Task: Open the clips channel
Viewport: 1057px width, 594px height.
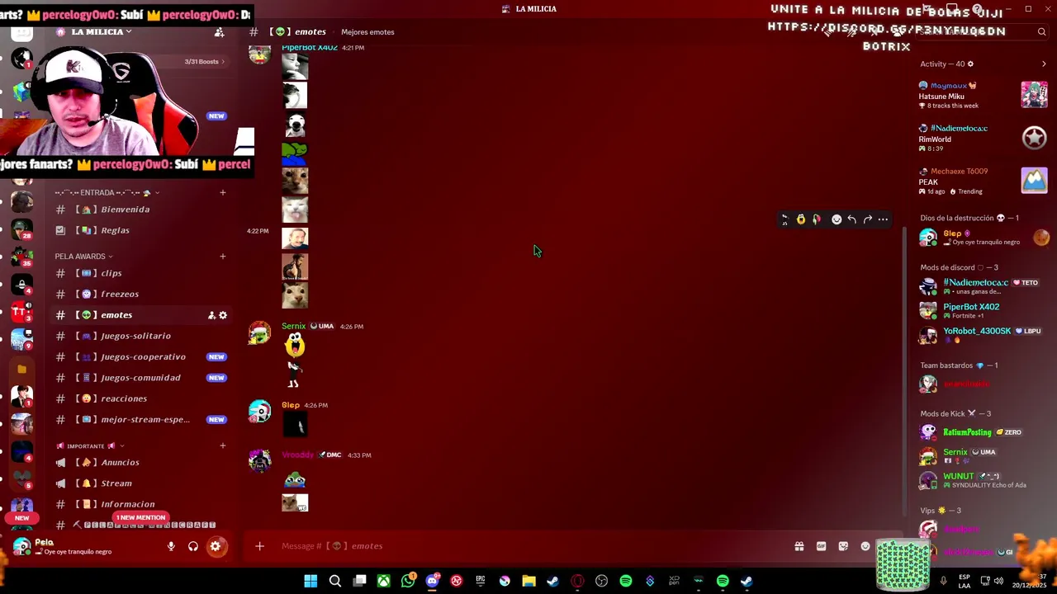Action: [x=142, y=273]
